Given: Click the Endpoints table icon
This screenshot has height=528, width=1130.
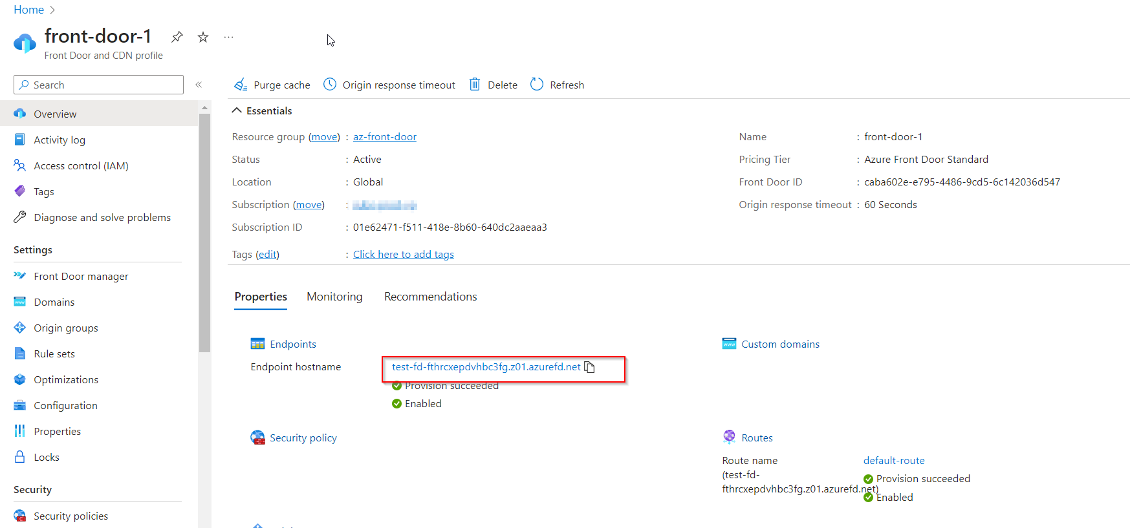Looking at the screenshot, I should pyautogui.click(x=257, y=344).
